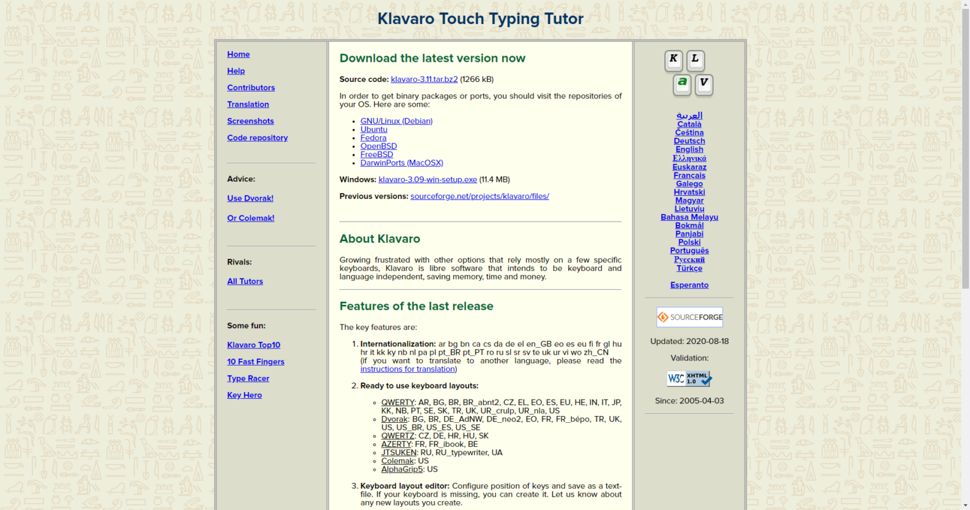
Task: Click the green 'a' keyboard key icon
Action: [x=682, y=85]
